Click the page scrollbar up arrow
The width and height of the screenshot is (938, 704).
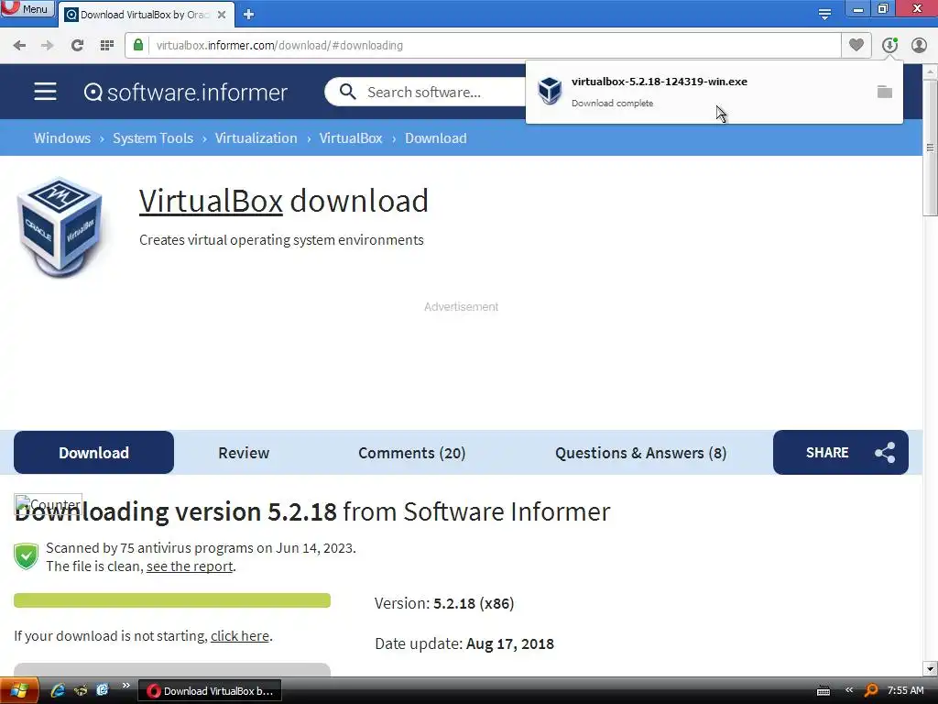pyautogui.click(x=930, y=71)
